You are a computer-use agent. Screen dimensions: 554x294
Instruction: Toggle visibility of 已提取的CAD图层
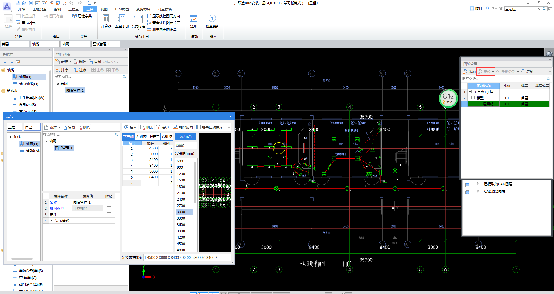pyautogui.click(x=467, y=185)
